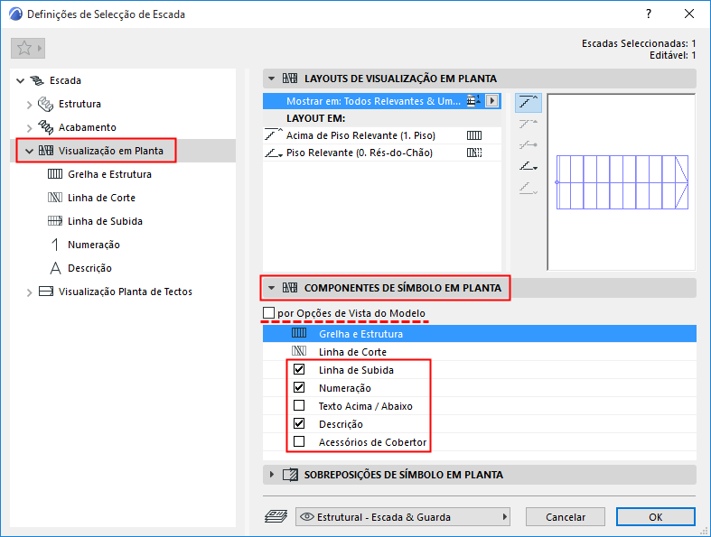Select the bottom greyed story preview icon
This screenshot has height=537, width=711.
pyautogui.click(x=529, y=188)
